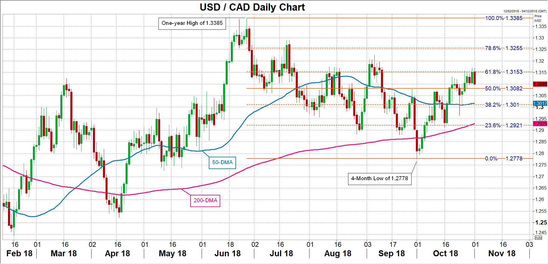This screenshot has width=548, height=264.
Task: Click the Oct 18 month label
Action: pos(445,253)
